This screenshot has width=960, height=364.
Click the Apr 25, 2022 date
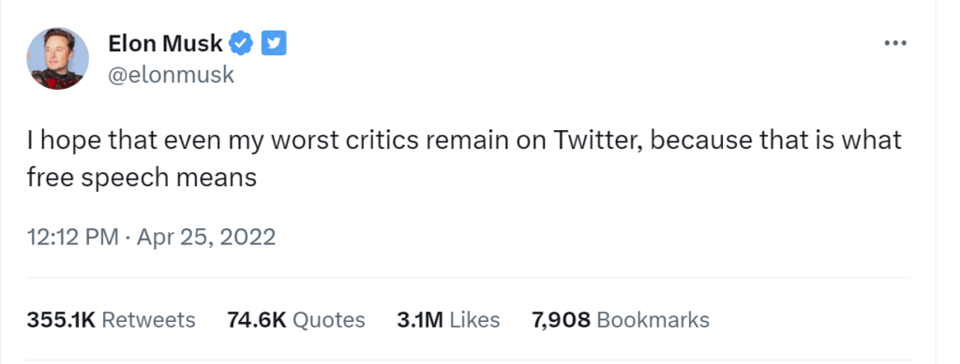(x=206, y=237)
